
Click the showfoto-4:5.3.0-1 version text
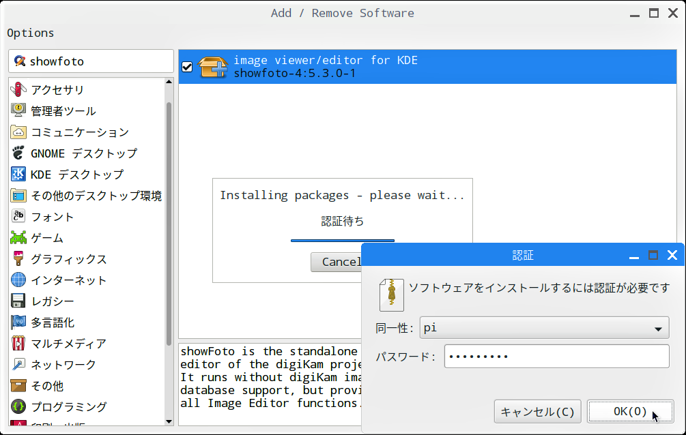coord(294,73)
